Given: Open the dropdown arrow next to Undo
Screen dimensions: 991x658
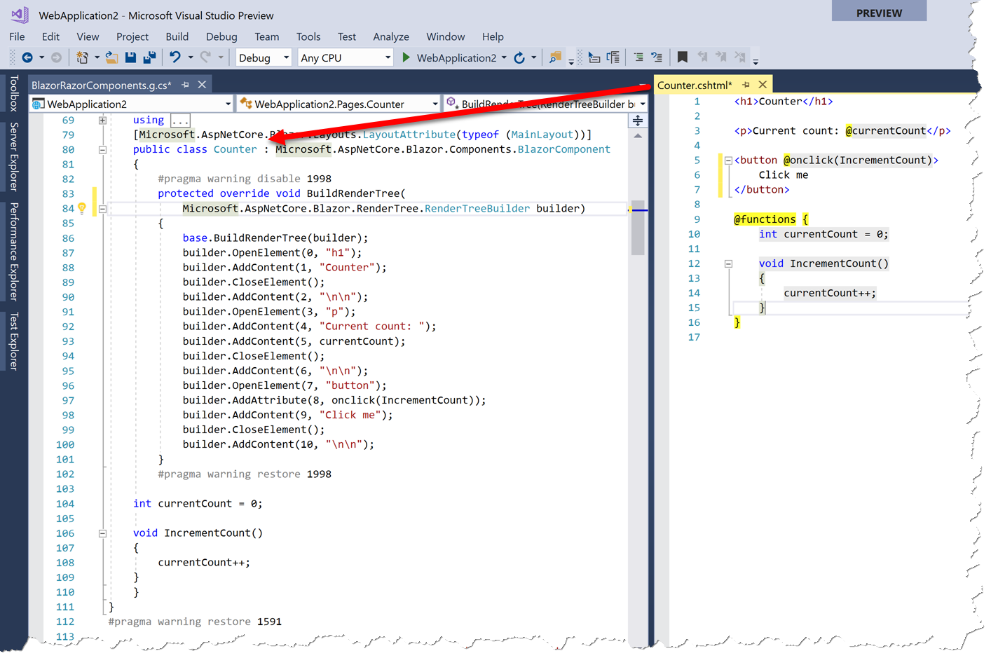Looking at the screenshot, I should click(x=190, y=57).
